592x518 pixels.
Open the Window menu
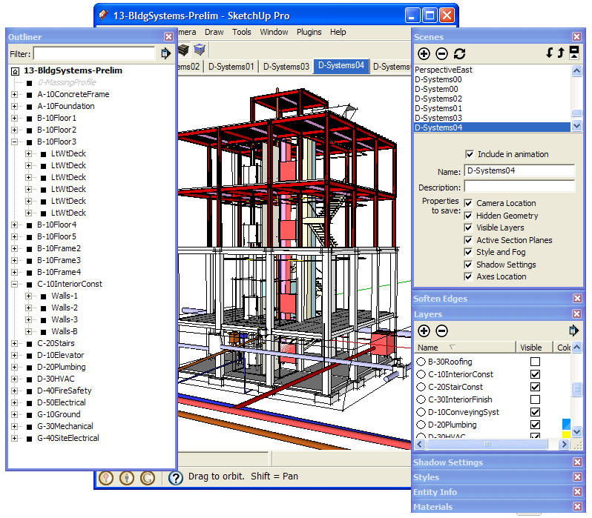274,32
